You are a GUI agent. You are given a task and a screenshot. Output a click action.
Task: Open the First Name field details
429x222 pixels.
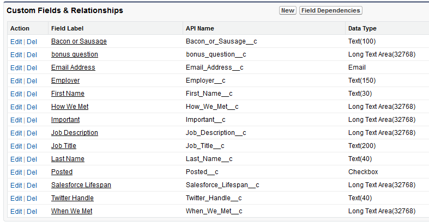click(x=68, y=94)
